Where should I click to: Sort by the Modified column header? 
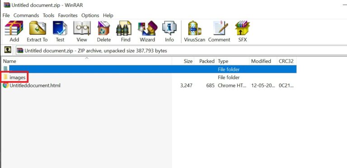coord(263,61)
